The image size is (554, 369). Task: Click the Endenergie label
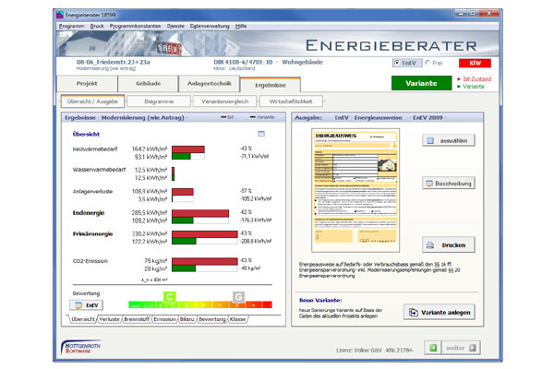tap(89, 213)
